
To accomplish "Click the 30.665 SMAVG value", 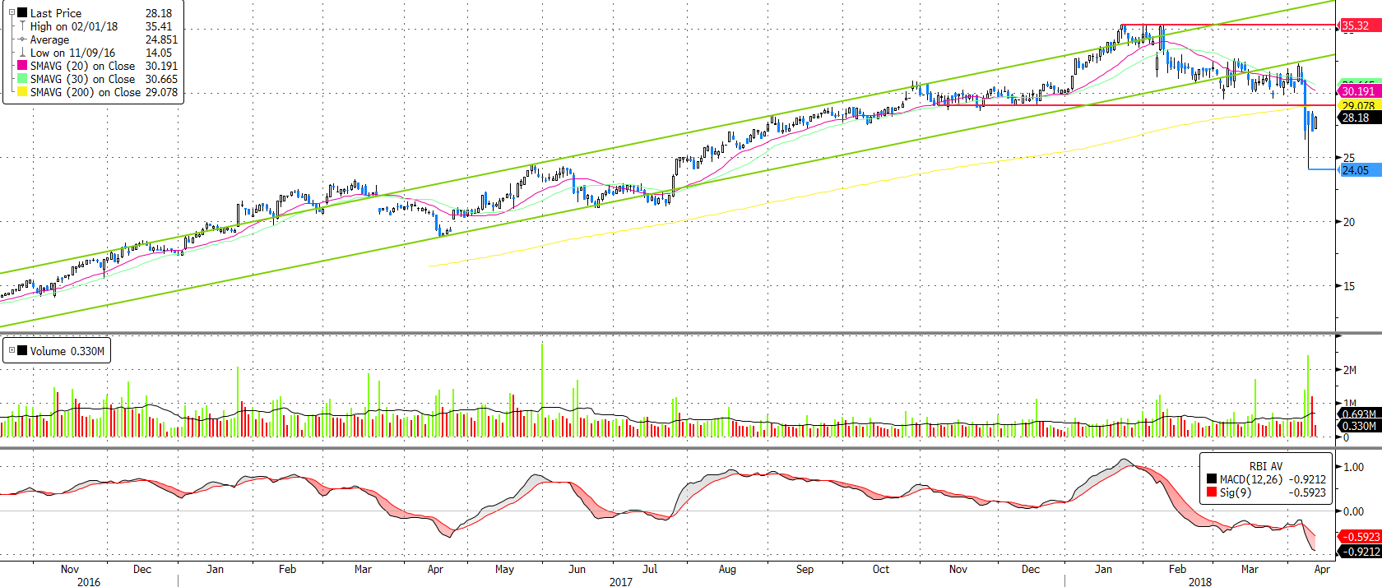I will [x=161, y=79].
